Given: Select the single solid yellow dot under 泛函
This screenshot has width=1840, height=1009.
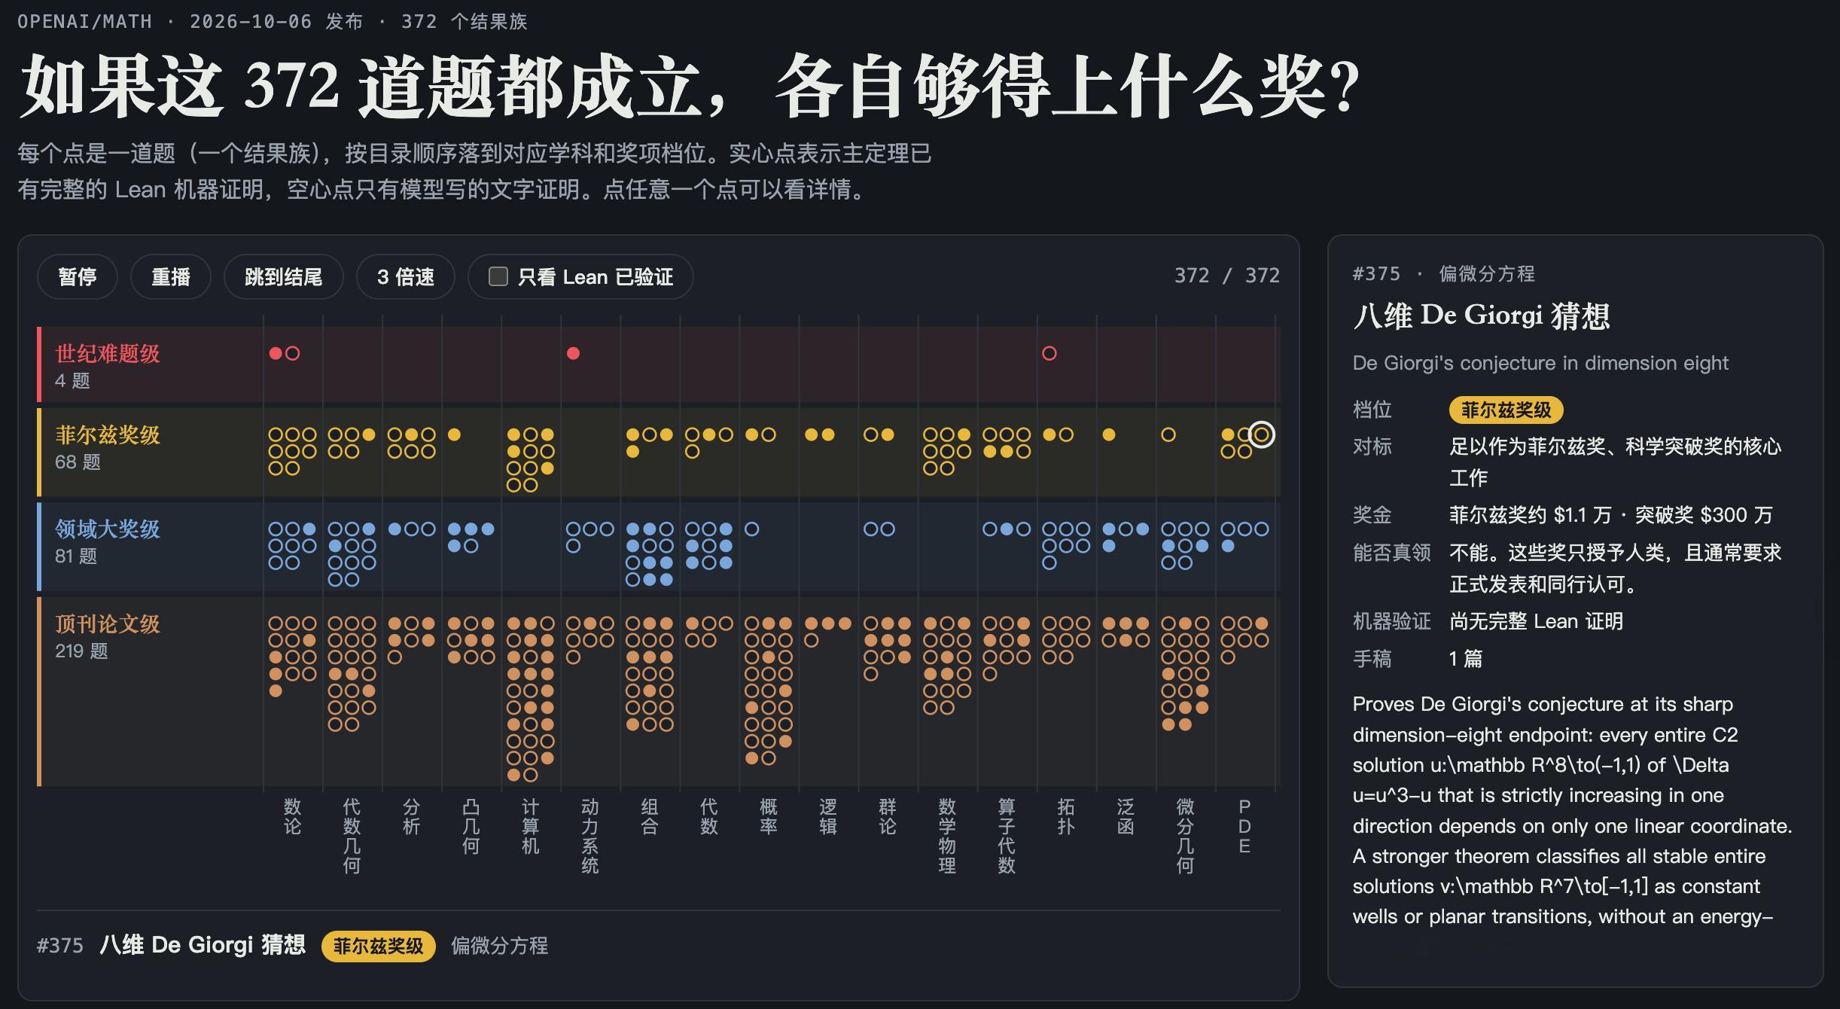Looking at the screenshot, I should pos(1109,434).
